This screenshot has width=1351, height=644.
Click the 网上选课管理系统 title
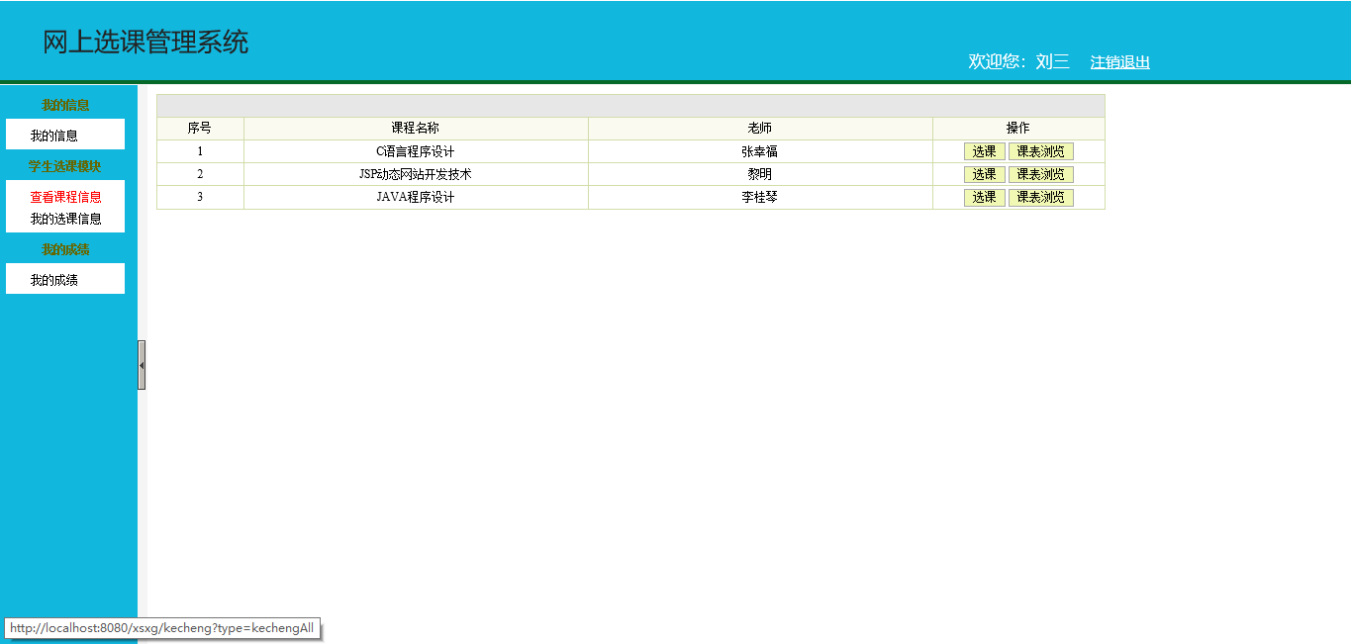(x=145, y=42)
